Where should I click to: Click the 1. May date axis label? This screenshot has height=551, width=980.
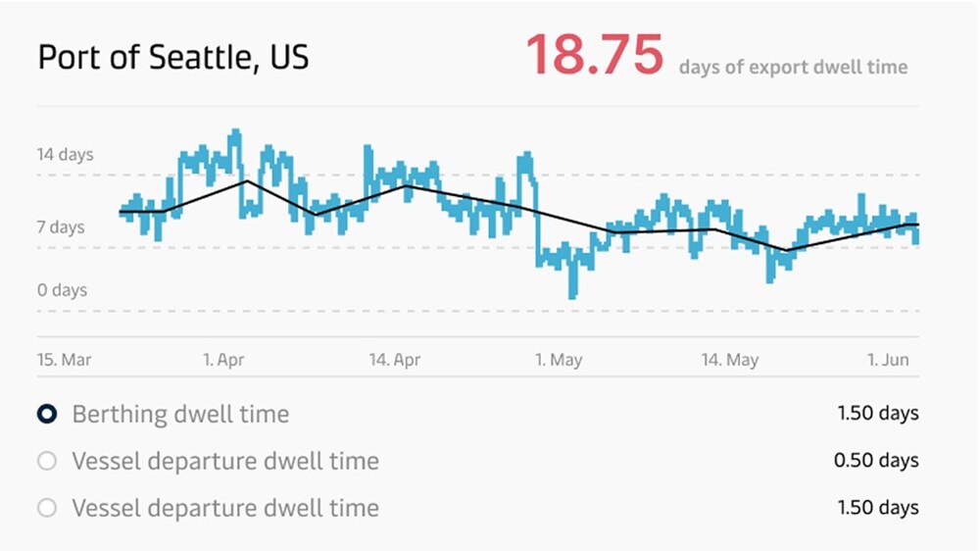[559, 360]
